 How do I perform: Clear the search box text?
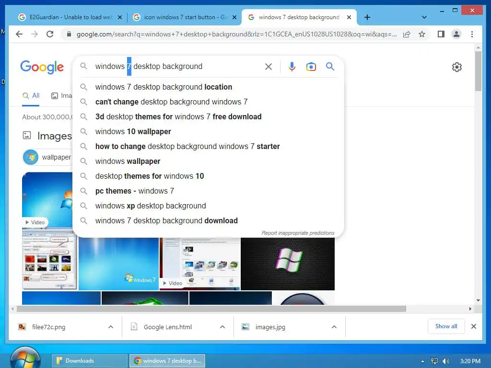point(269,66)
